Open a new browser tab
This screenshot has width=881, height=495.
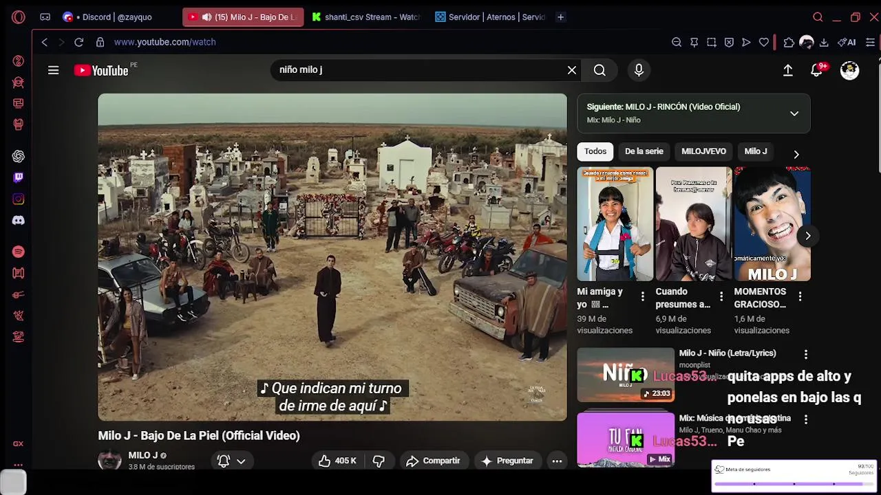coord(561,17)
